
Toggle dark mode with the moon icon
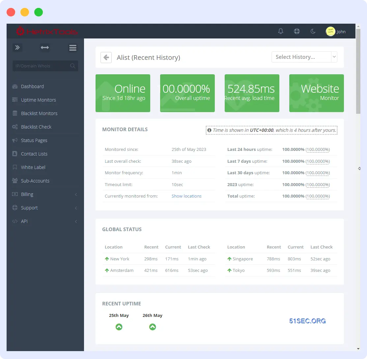click(x=313, y=31)
